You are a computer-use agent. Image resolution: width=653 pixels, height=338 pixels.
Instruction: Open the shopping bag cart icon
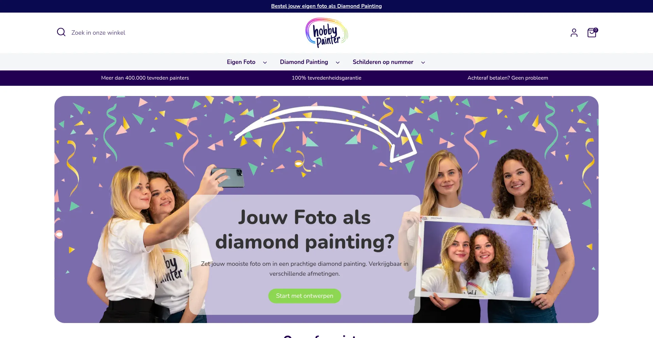click(592, 33)
